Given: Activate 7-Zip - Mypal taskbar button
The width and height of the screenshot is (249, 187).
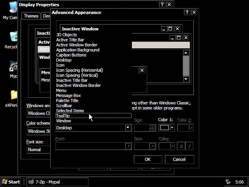Looking at the screenshot, I should pyautogui.click(x=57, y=182).
